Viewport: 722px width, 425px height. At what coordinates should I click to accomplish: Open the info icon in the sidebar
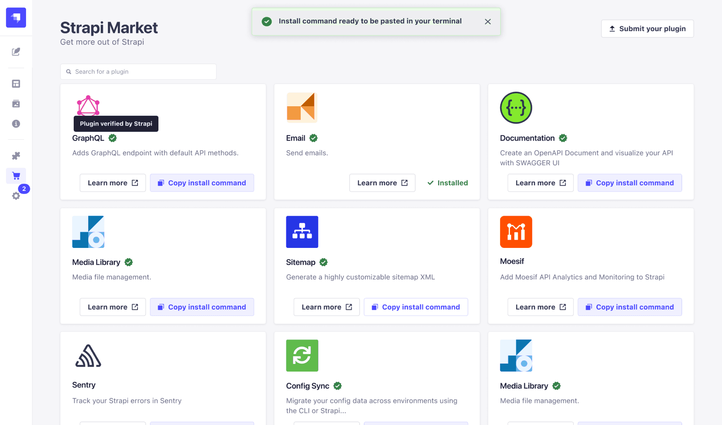tap(16, 124)
